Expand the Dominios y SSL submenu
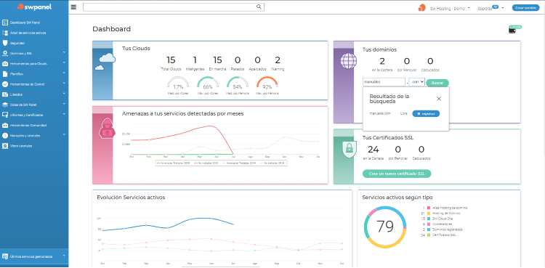The height and width of the screenshot is (268, 545). 64,53
